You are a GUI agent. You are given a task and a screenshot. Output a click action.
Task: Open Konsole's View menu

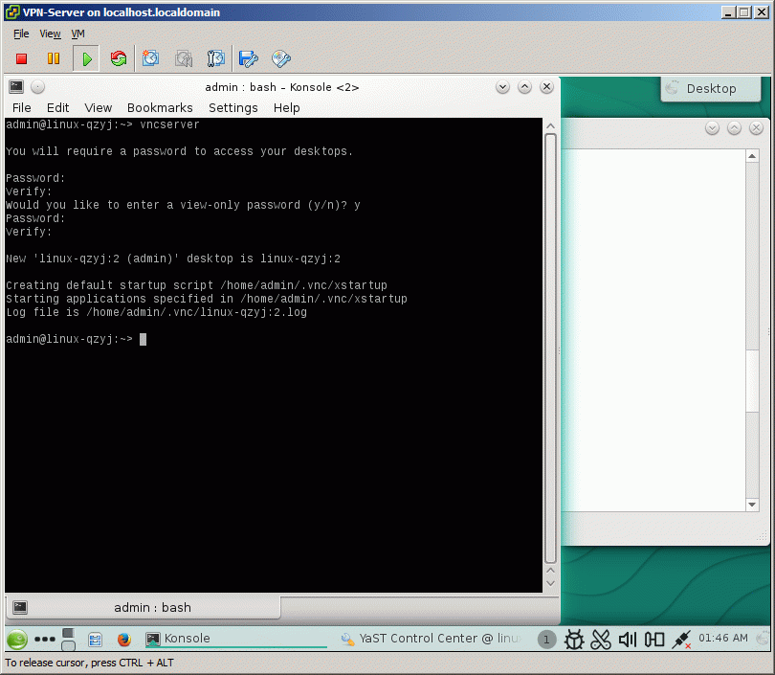click(98, 108)
